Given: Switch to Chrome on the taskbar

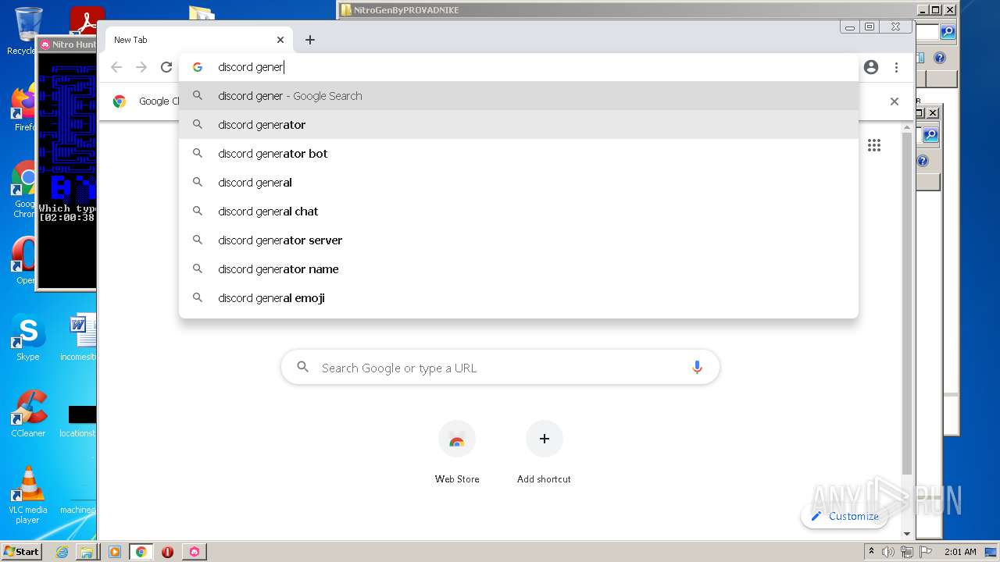Looking at the screenshot, I should (141, 552).
